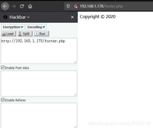Toggle the Enable Referer checkbox

[x=3, y=100]
